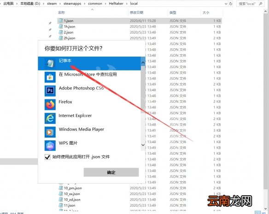Choose 在 Microsoft Store 中查找应用 option
The width and height of the screenshot is (269, 214).
click(89, 77)
